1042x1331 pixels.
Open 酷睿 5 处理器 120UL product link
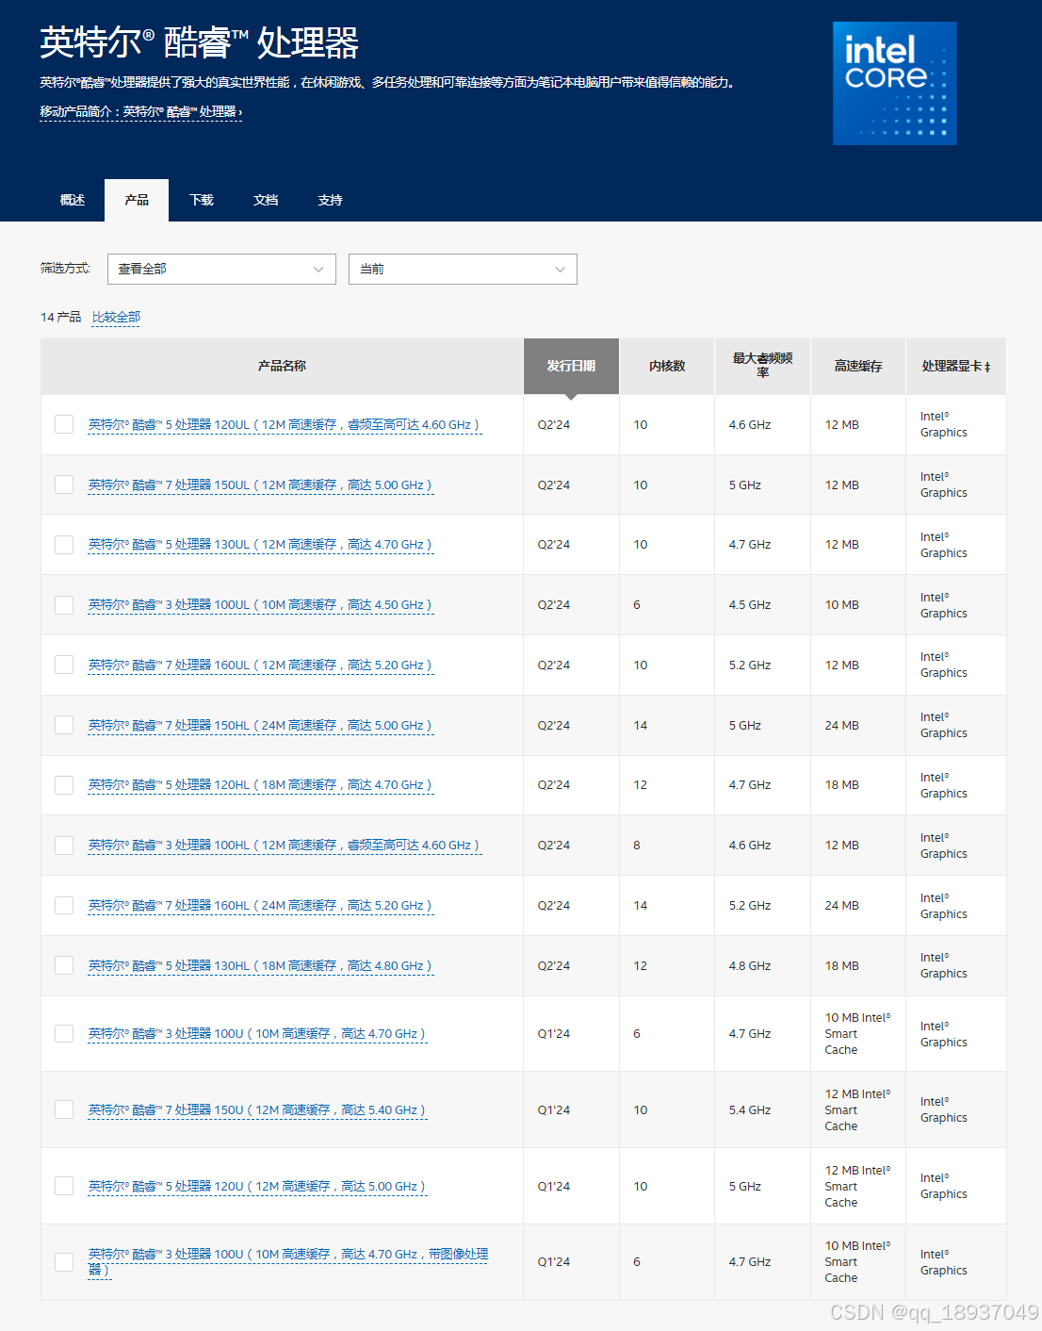pyautogui.click(x=284, y=425)
